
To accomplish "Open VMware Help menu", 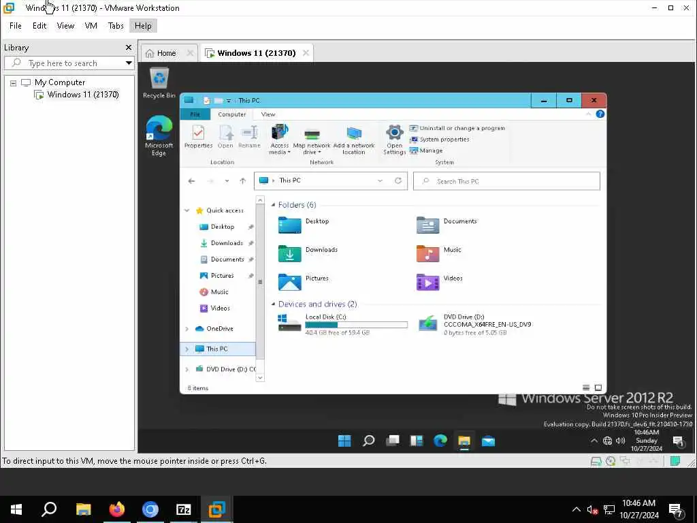I will pos(143,26).
